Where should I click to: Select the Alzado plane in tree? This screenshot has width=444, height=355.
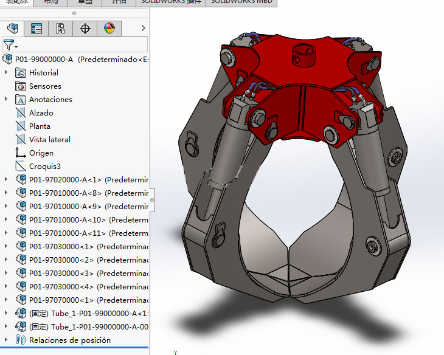41,113
